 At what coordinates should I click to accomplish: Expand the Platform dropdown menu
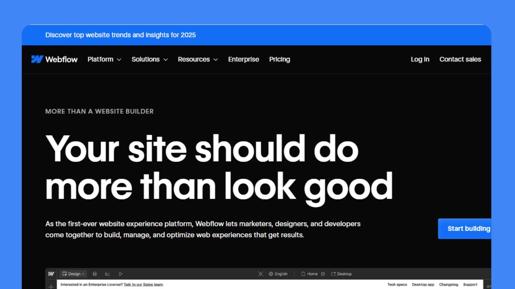(x=104, y=59)
